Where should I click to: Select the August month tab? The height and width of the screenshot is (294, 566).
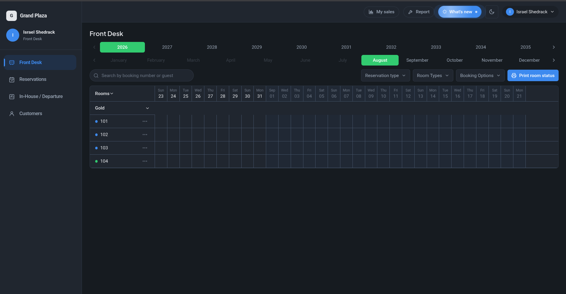tap(380, 60)
